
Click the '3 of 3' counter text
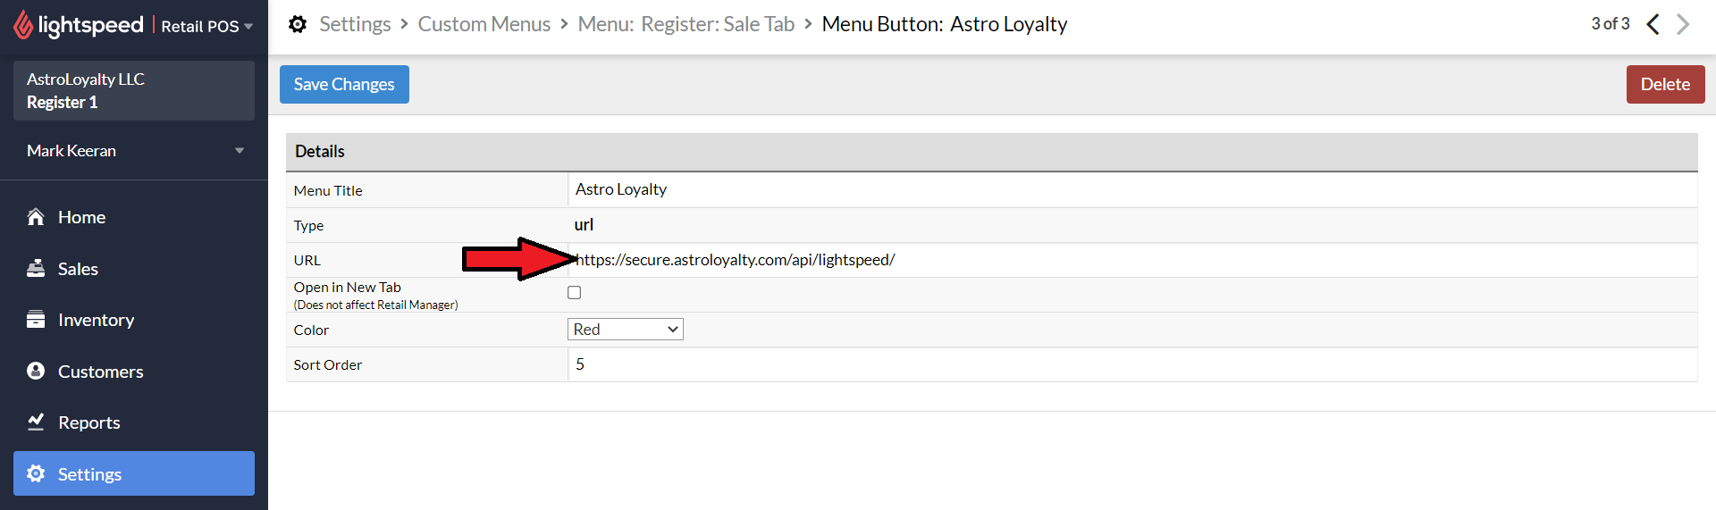pos(1611,24)
